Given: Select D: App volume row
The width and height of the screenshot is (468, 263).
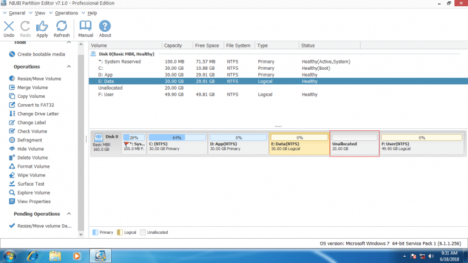Looking at the screenshot, I should 278,75.
